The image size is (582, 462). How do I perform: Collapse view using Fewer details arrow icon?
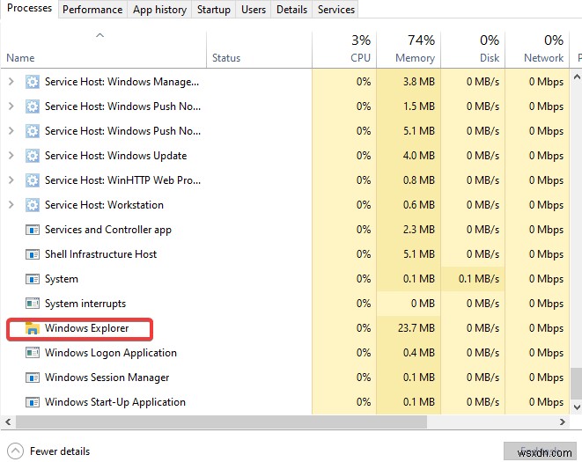(x=15, y=451)
